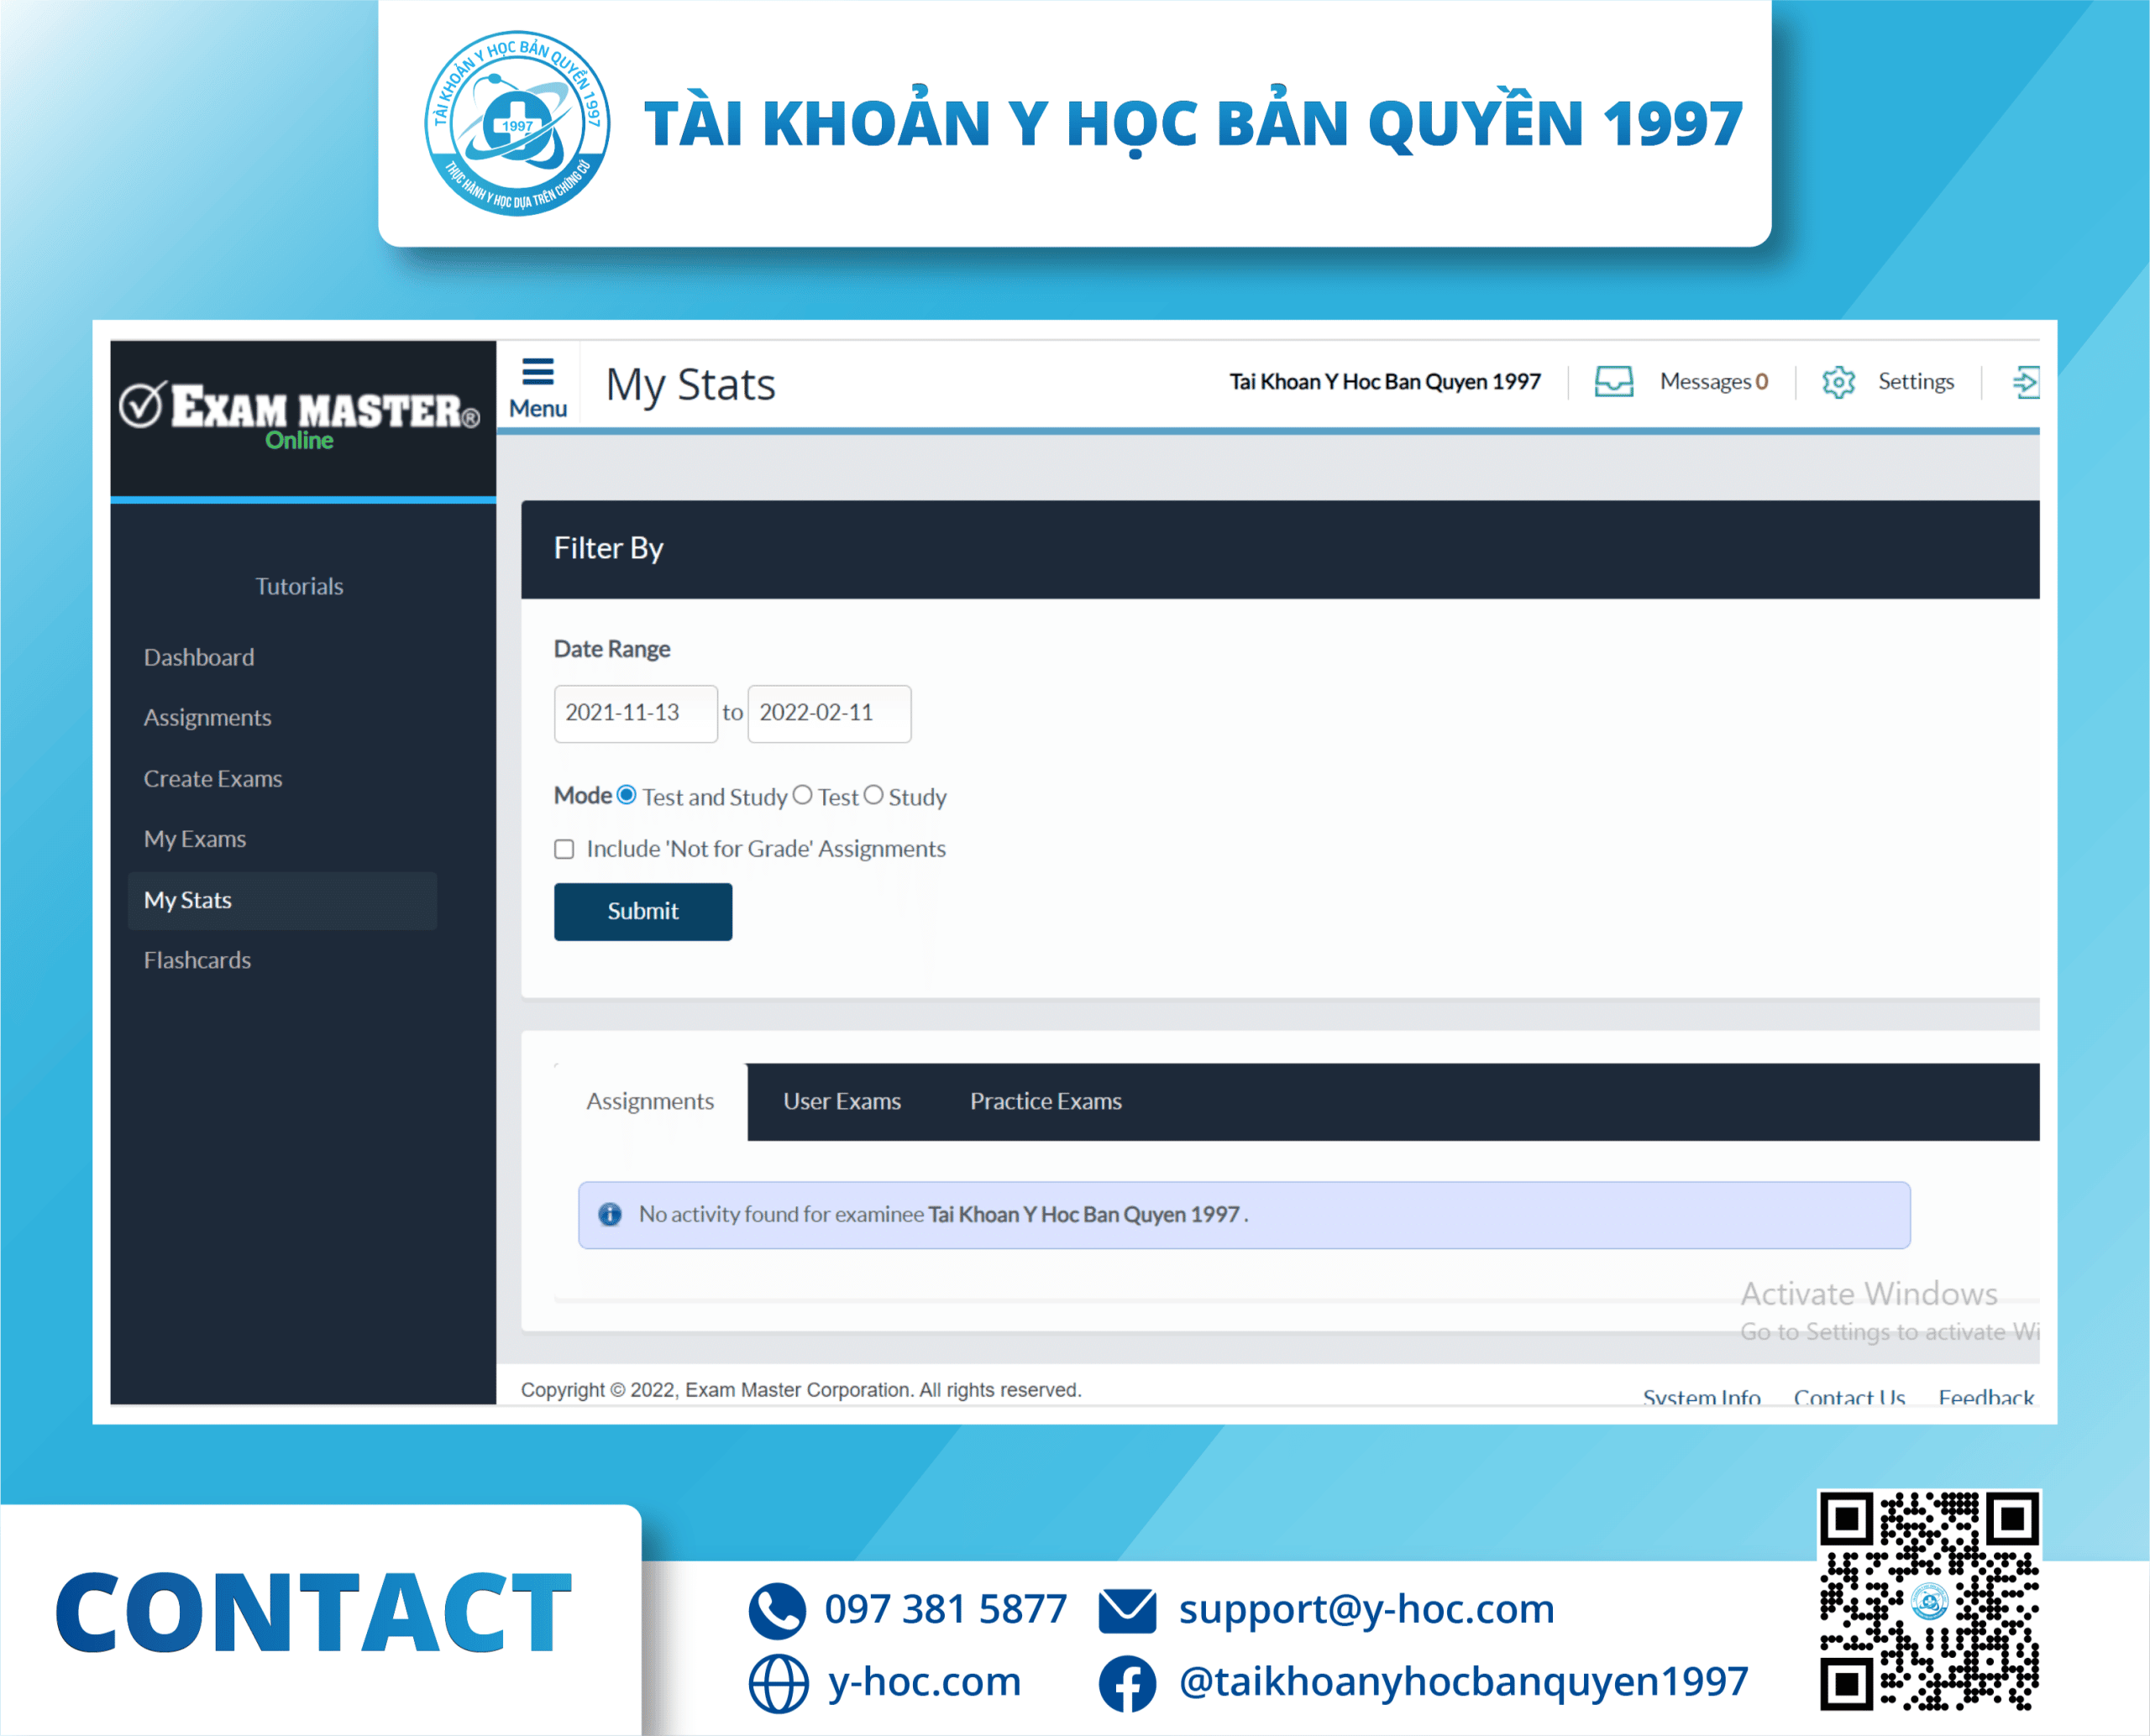Image resolution: width=2150 pixels, height=1736 pixels.
Task: Click the Facebook icon in contact section
Action: pos(1126,1683)
